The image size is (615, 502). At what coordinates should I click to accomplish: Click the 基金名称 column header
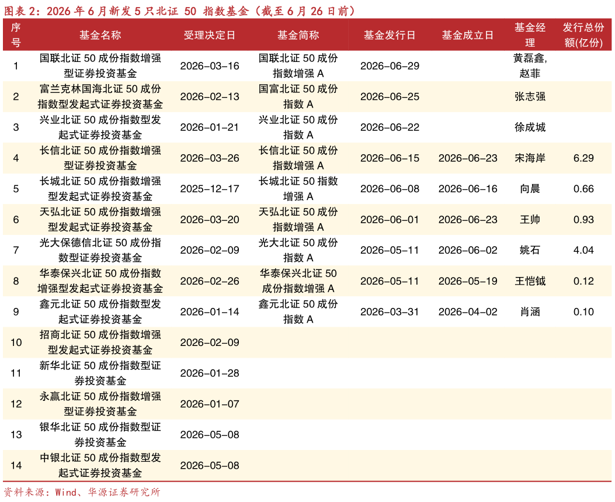point(100,35)
